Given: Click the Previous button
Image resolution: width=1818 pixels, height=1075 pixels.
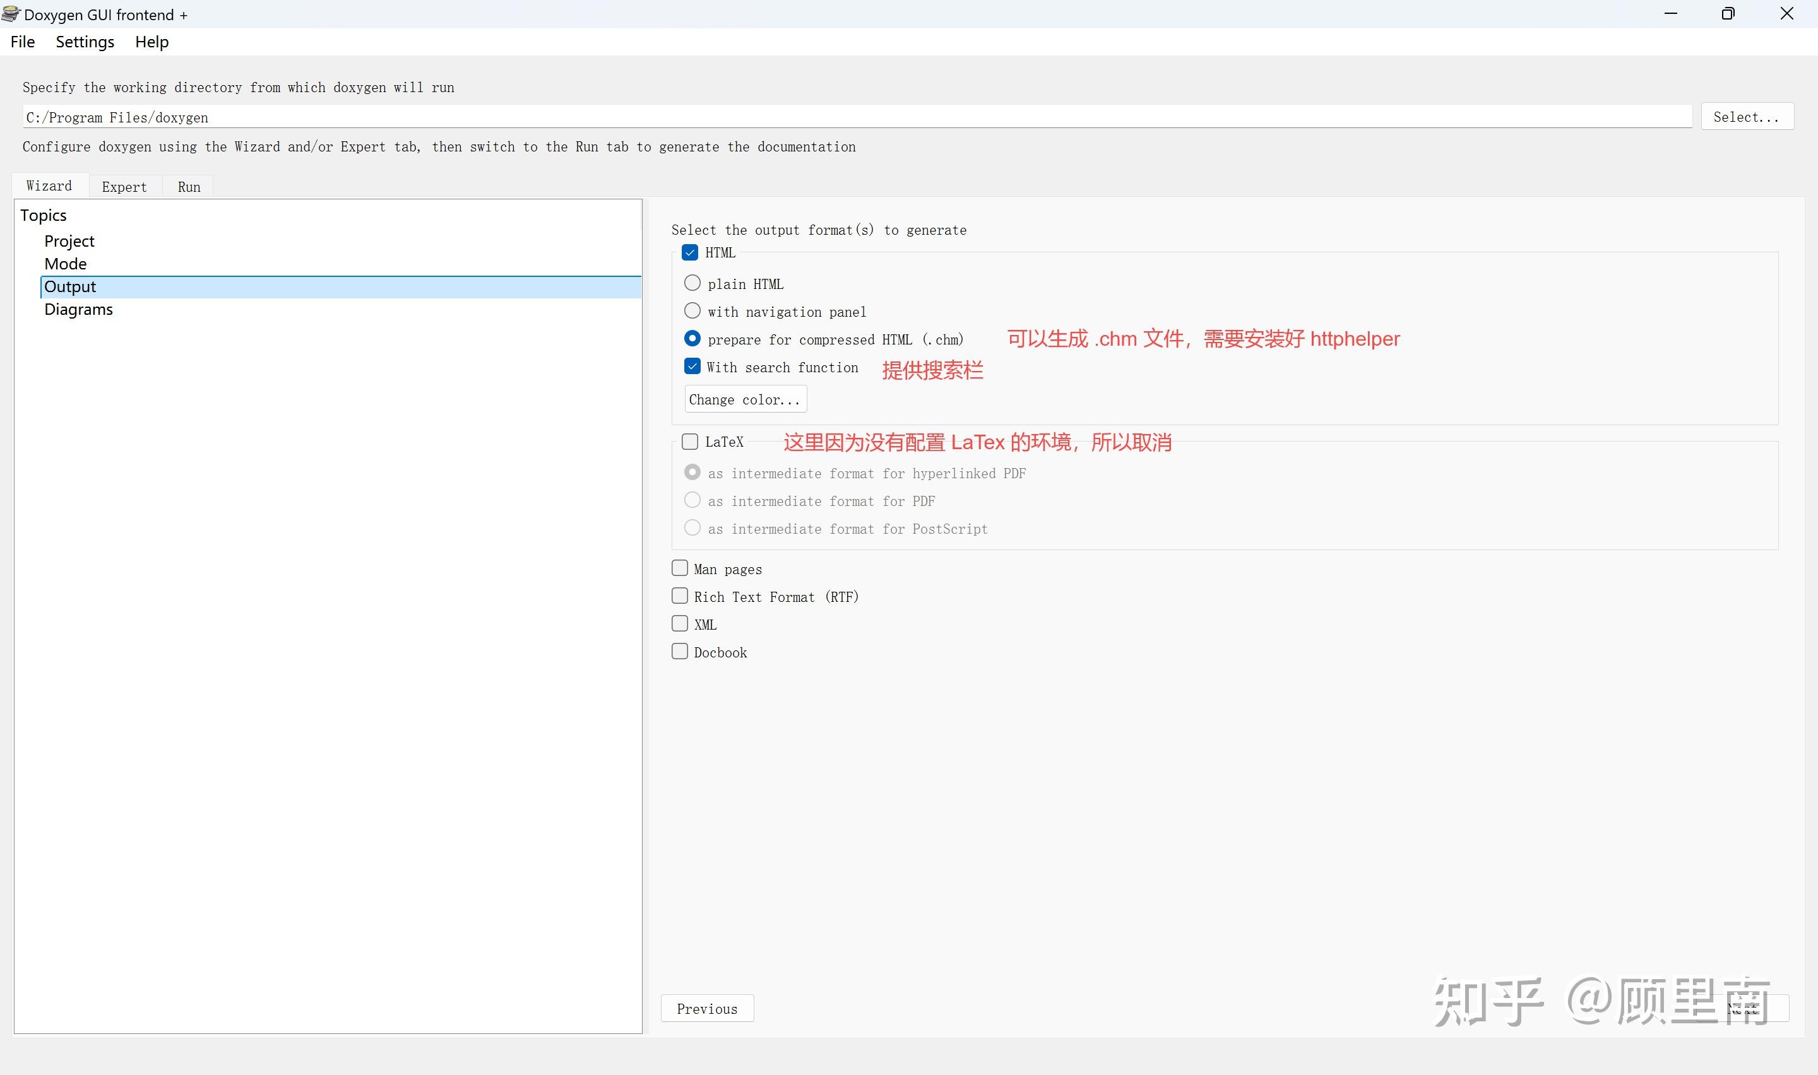Looking at the screenshot, I should point(706,1008).
